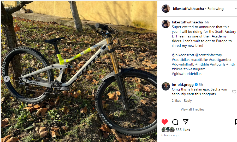
Task: Share the post using the paper plane icon
Action: 186,122
